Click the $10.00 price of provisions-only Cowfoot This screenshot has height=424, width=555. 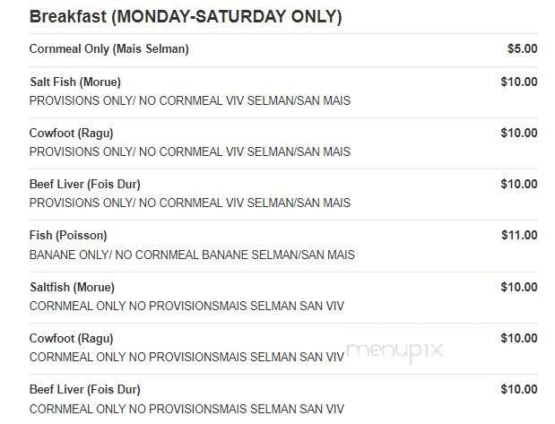(518, 133)
